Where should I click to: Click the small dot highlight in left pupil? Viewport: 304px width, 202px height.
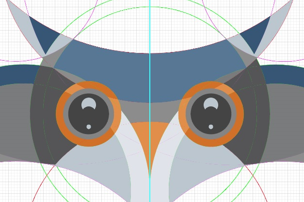pos(89,127)
